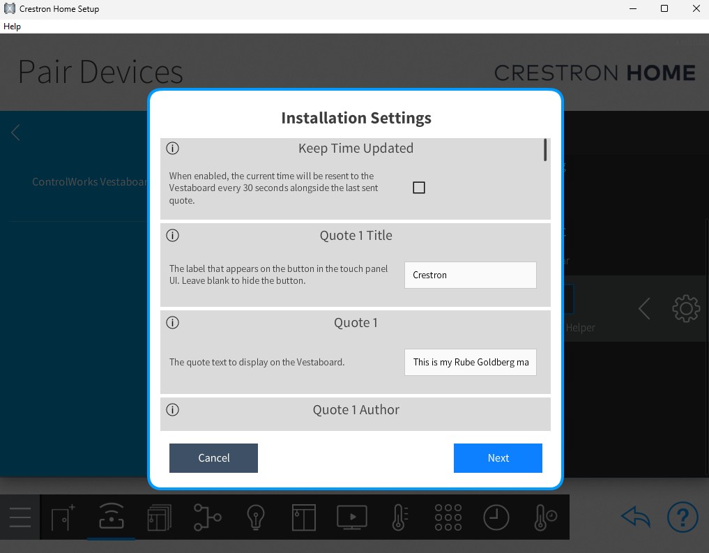This screenshot has width=709, height=553.
Task: Select the add room door icon
Action: tap(63, 517)
